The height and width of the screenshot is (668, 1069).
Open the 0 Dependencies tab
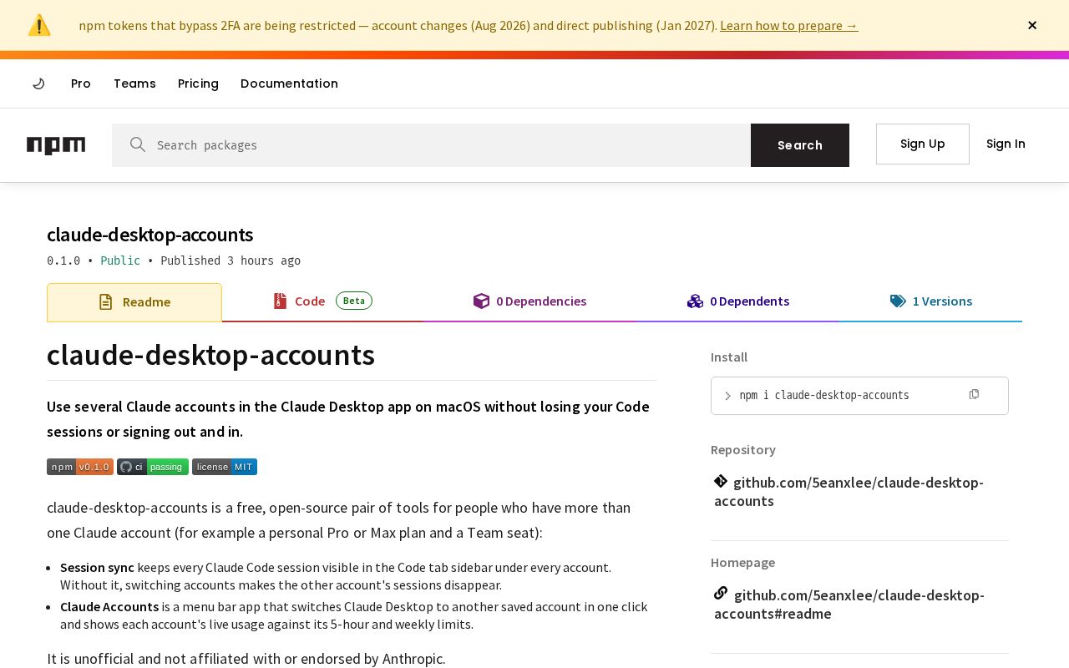(529, 301)
